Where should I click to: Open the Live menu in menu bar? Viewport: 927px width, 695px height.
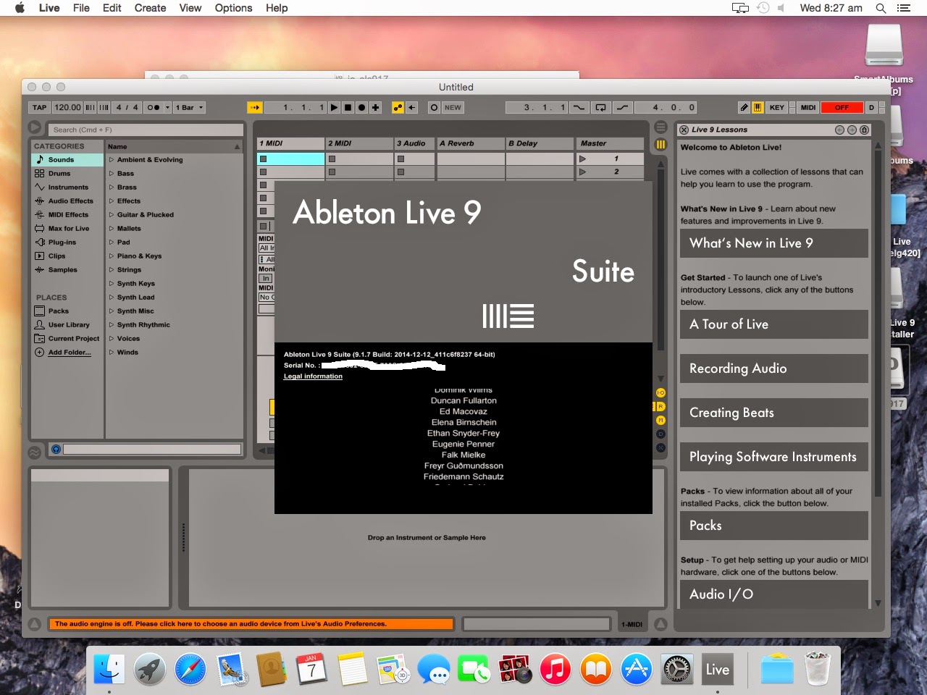(49, 8)
